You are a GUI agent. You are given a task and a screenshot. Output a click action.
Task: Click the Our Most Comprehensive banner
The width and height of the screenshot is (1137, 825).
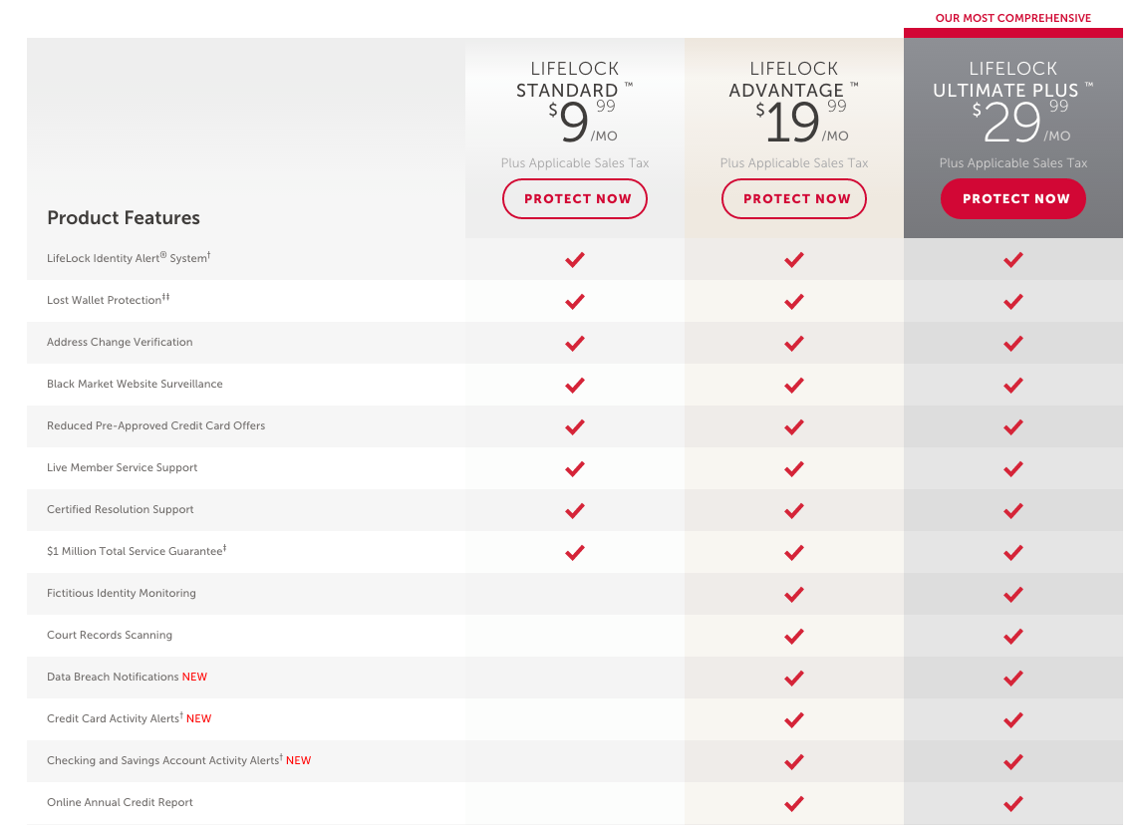(x=1013, y=18)
